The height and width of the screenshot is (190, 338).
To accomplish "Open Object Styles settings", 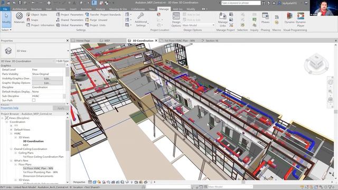I will [36, 15].
